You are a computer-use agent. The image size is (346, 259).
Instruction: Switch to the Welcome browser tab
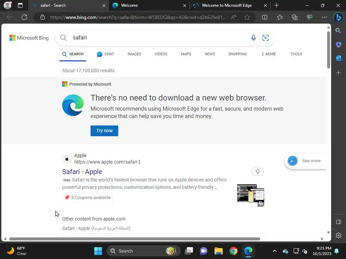pos(149,5)
